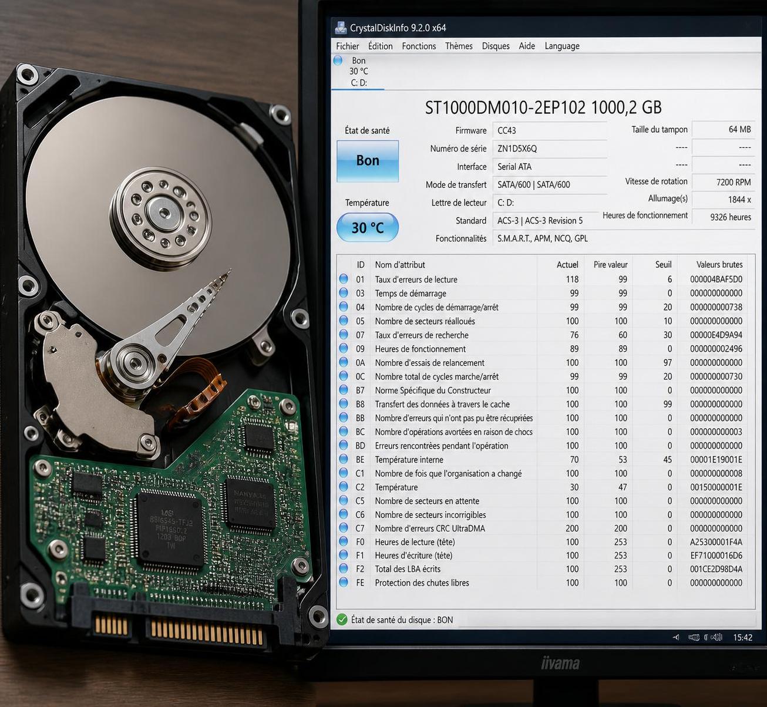Click the CrystalDiskInfo title bar icon
Viewport: 767px width, 707px height.
(x=341, y=28)
